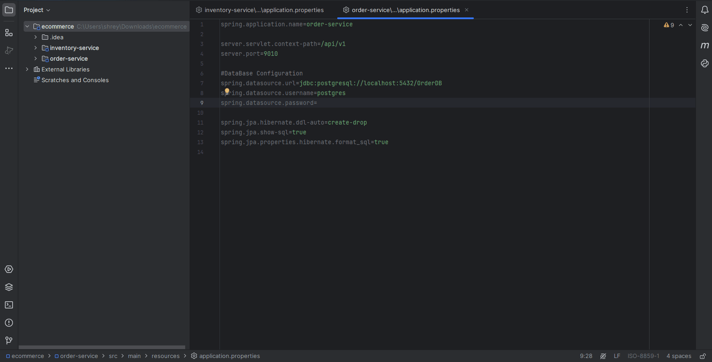Click the yellow intention lightbulb in editor

227,91
